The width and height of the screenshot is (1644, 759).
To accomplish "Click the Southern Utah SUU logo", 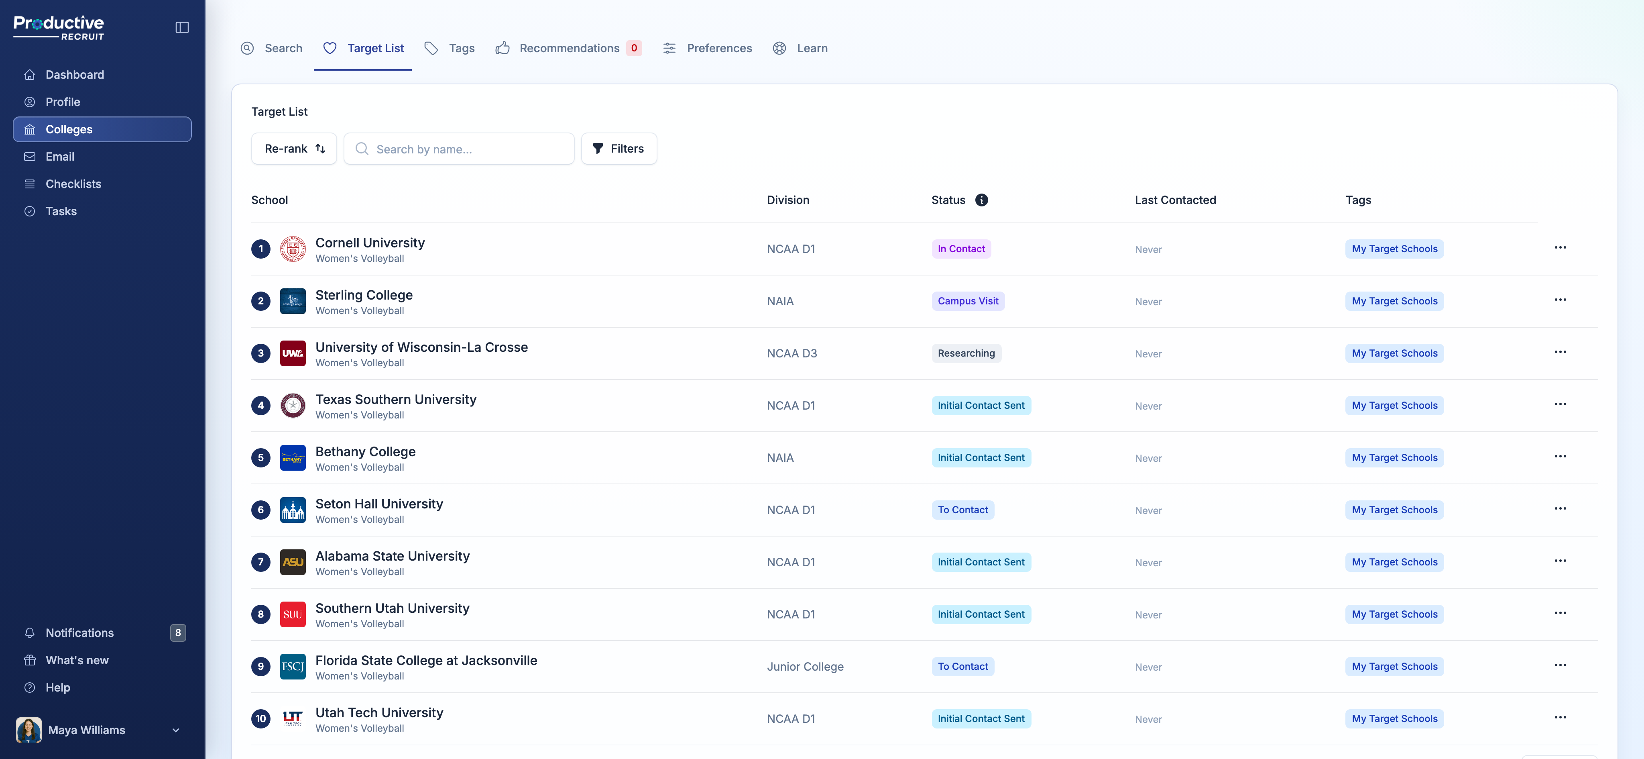I will pos(293,615).
